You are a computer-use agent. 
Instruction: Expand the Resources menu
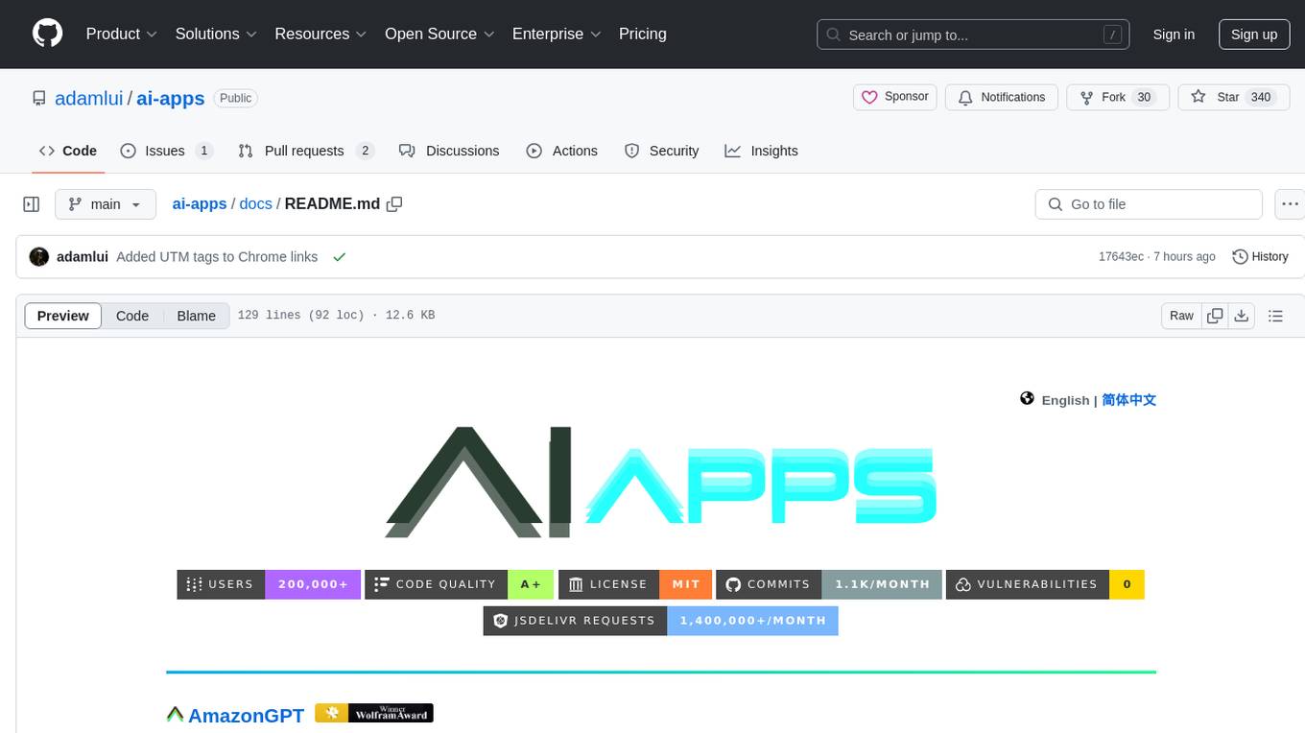click(320, 34)
